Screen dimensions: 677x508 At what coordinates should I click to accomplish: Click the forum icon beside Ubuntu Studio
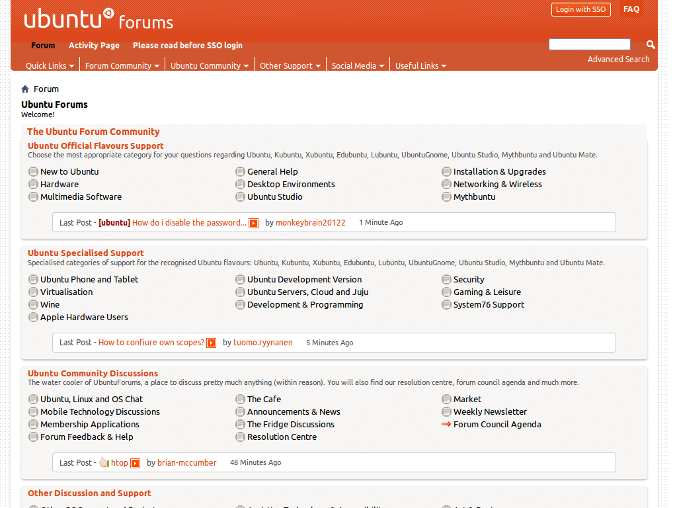[x=240, y=196]
